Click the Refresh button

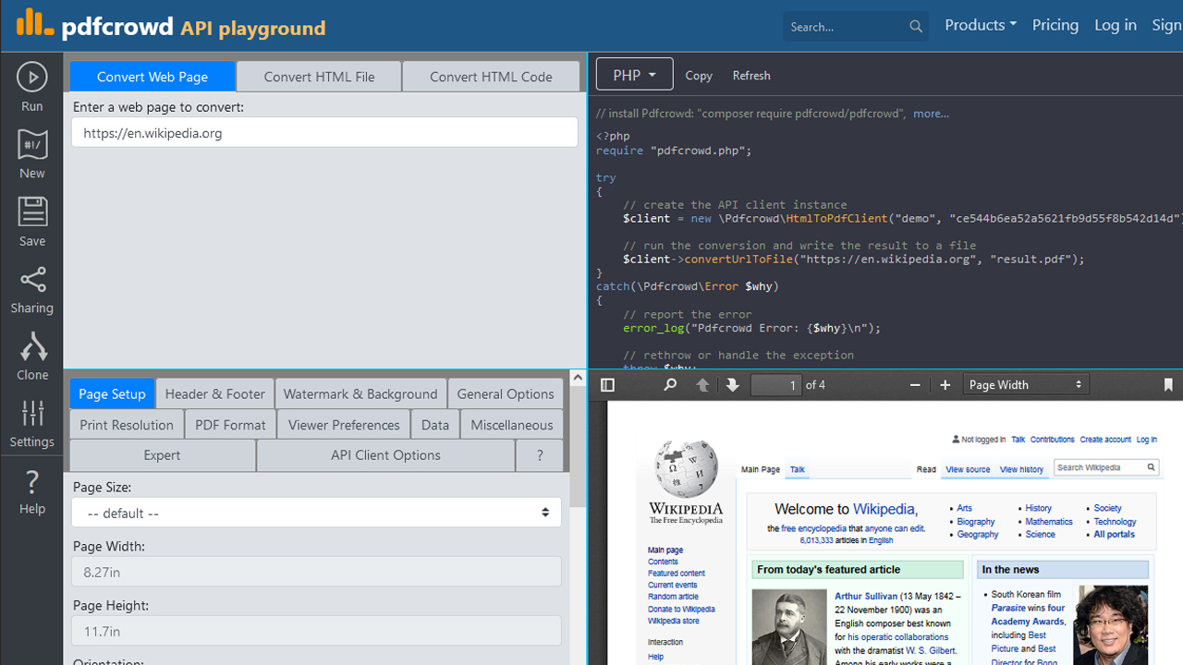[x=751, y=76]
